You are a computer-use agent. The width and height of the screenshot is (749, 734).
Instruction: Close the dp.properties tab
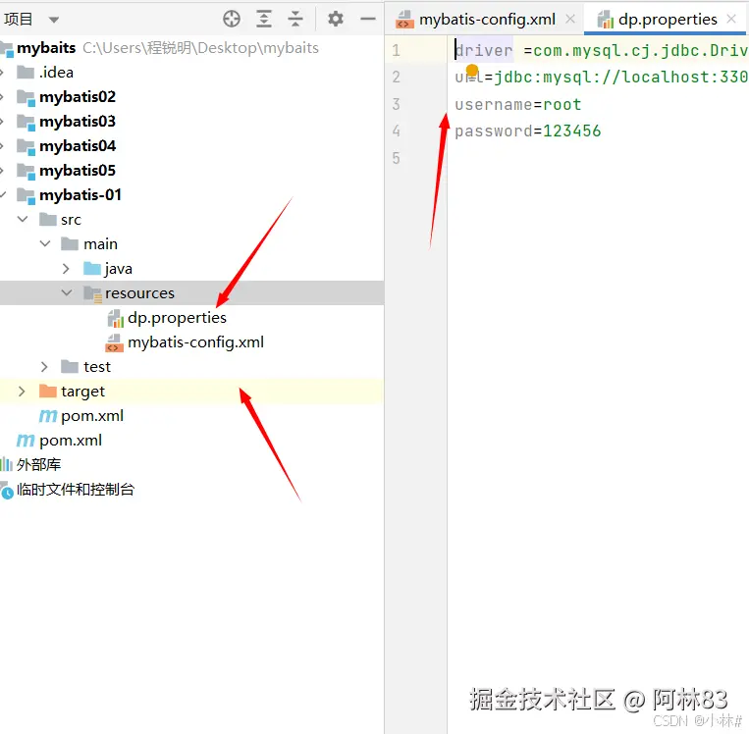(x=731, y=19)
